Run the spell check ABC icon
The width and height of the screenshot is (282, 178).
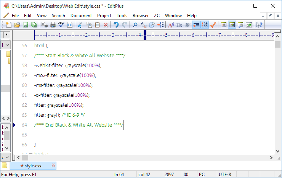click(61, 25)
